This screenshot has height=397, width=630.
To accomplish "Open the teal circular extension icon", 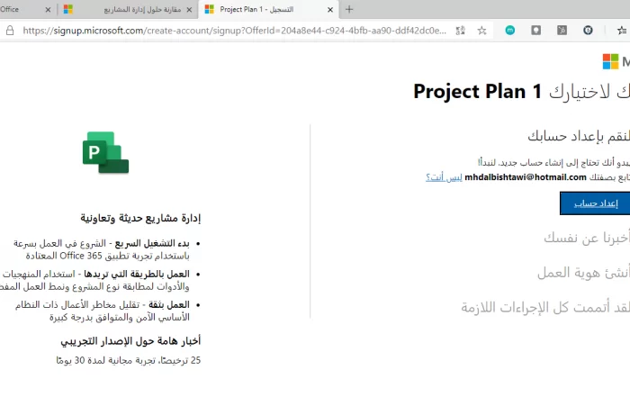I will [x=510, y=30].
